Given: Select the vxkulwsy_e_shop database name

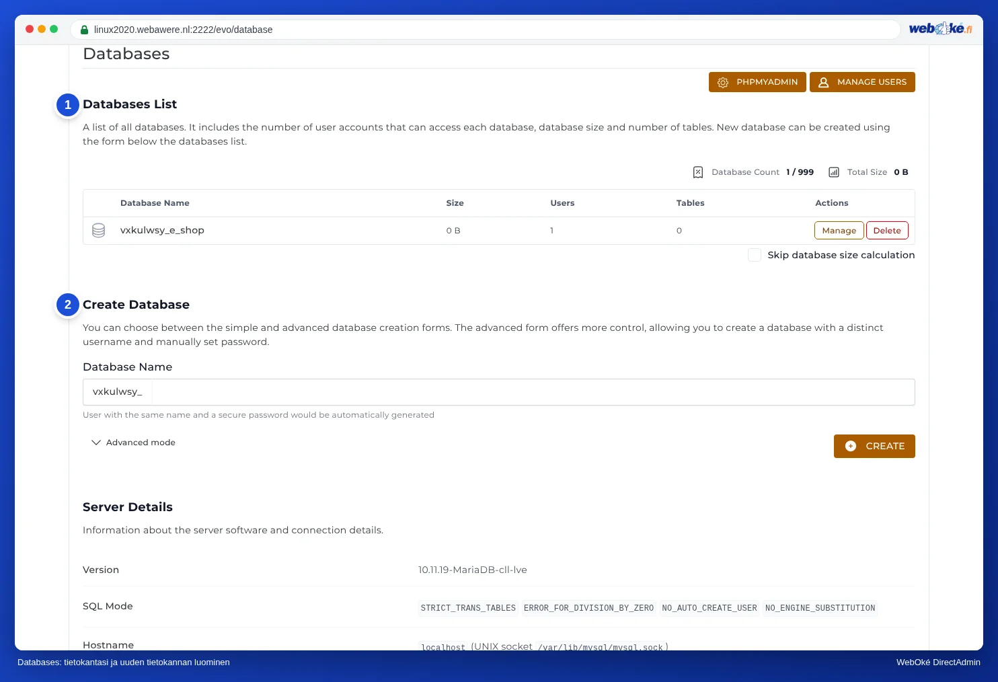Looking at the screenshot, I should click(162, 230).
